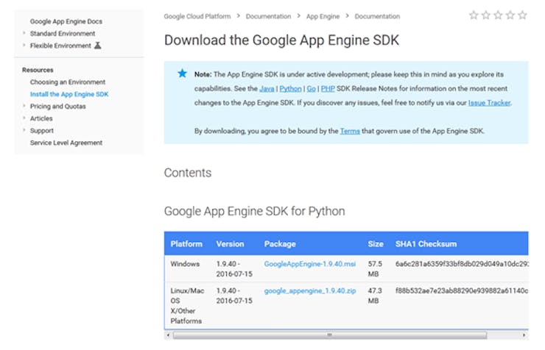Screen dimensions: 545x350
Task: Rate the page three stars
Action: pos(498,15)
